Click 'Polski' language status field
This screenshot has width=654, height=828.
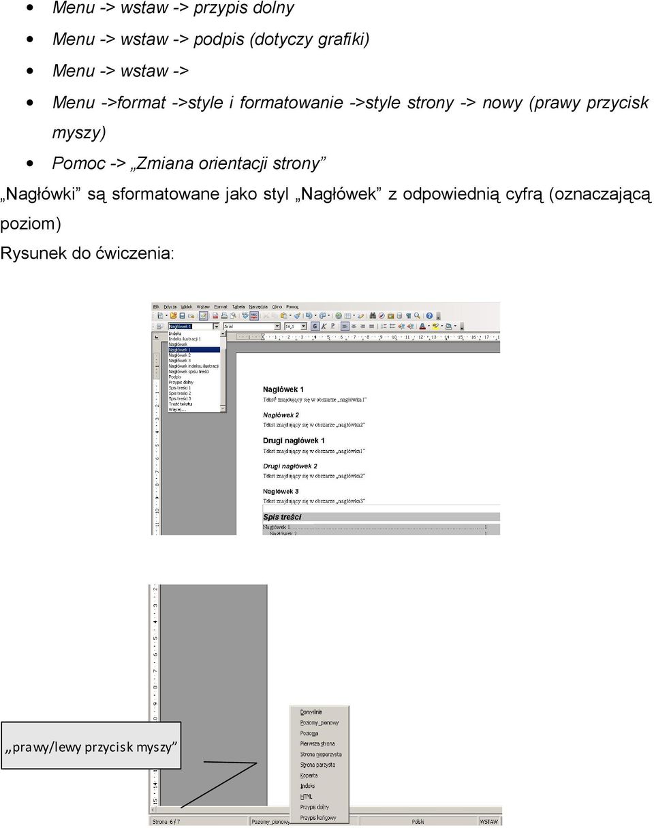tap(418, 822)
